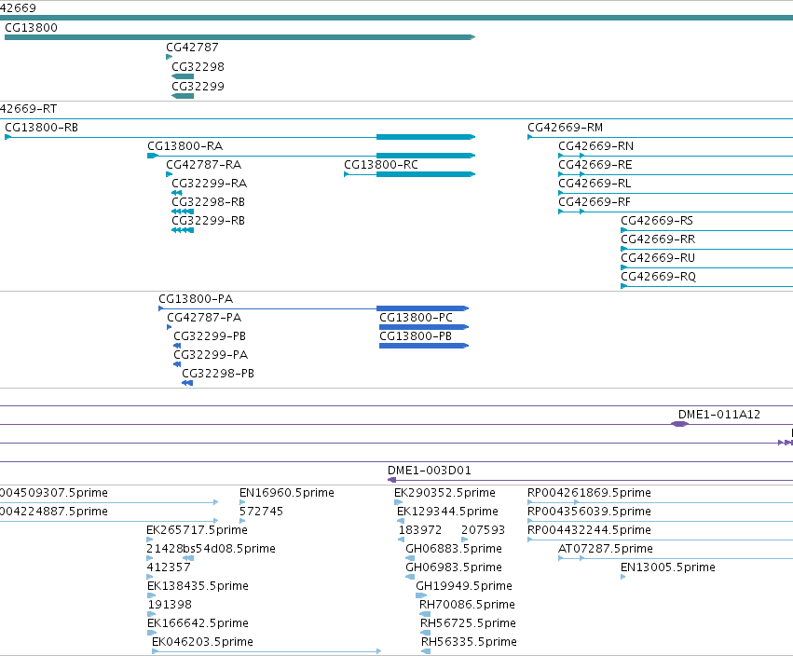Image resolution: width=793 pixels, height=656 pixels.
Task: Select EST RP004356039.5prime label
Action: pyautogui.click(x=589, y=512)
